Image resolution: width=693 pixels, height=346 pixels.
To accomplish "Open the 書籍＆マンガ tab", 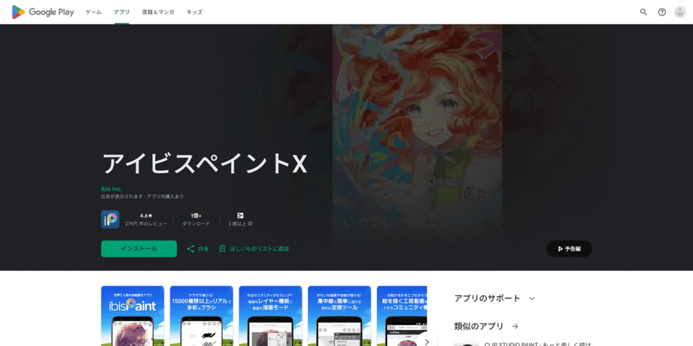I will [158, 12].
